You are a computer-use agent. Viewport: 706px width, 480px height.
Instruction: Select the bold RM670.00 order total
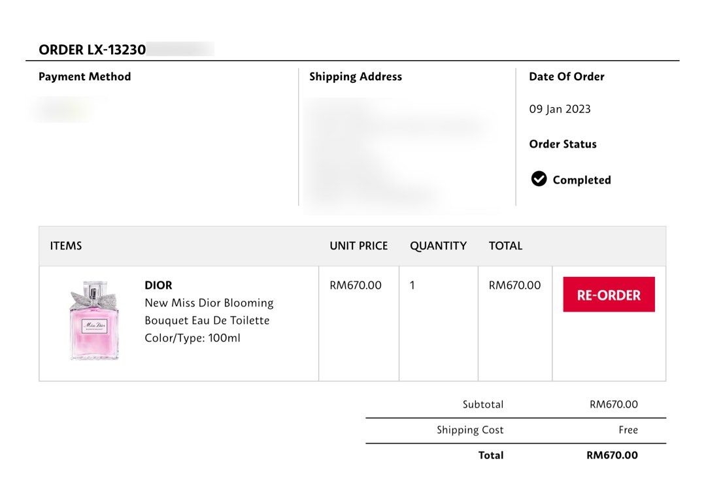pyautogui.click(x=612, y=455)
